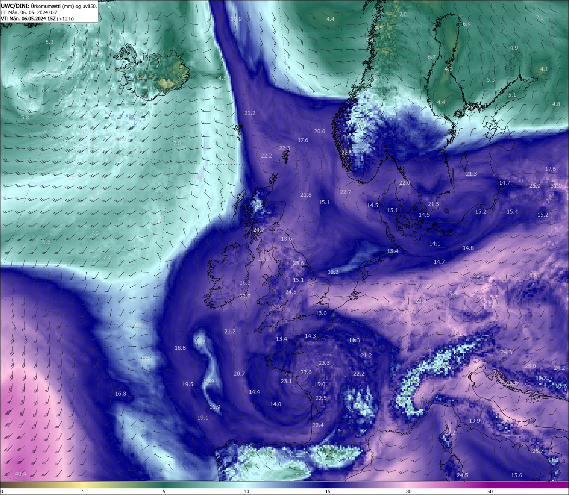The width and height of the screenshot is (569, 495).
Task: Click the map value "4.0" over Sweden
Action: click(449, 69)
